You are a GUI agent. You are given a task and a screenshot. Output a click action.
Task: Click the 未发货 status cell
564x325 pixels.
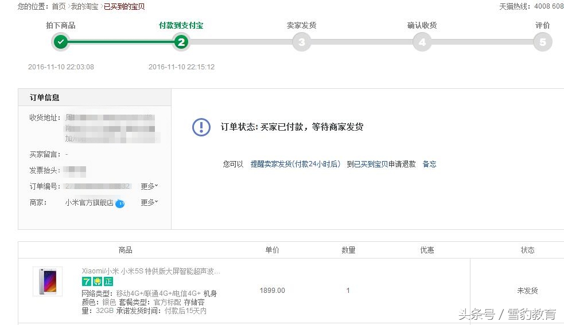[x=528, y=291]
